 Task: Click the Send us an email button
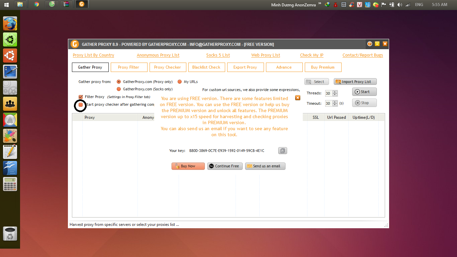pyautogui.click(x=265, y=166)
